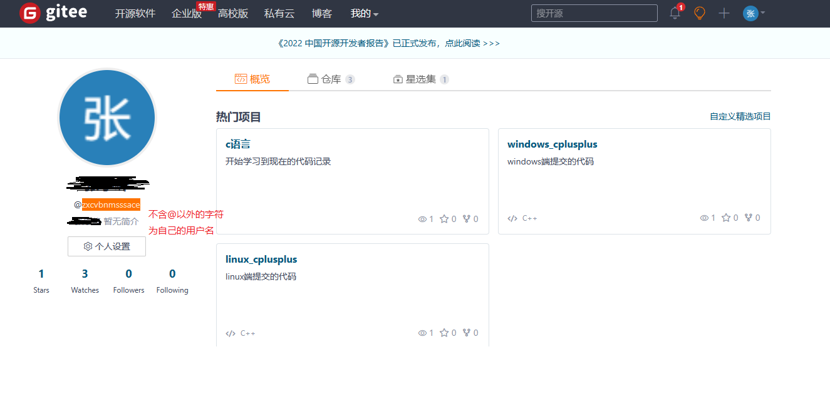Click the username zxcvbnmsssace
Viewport: 830px width, 399px height.
(111, 205)
